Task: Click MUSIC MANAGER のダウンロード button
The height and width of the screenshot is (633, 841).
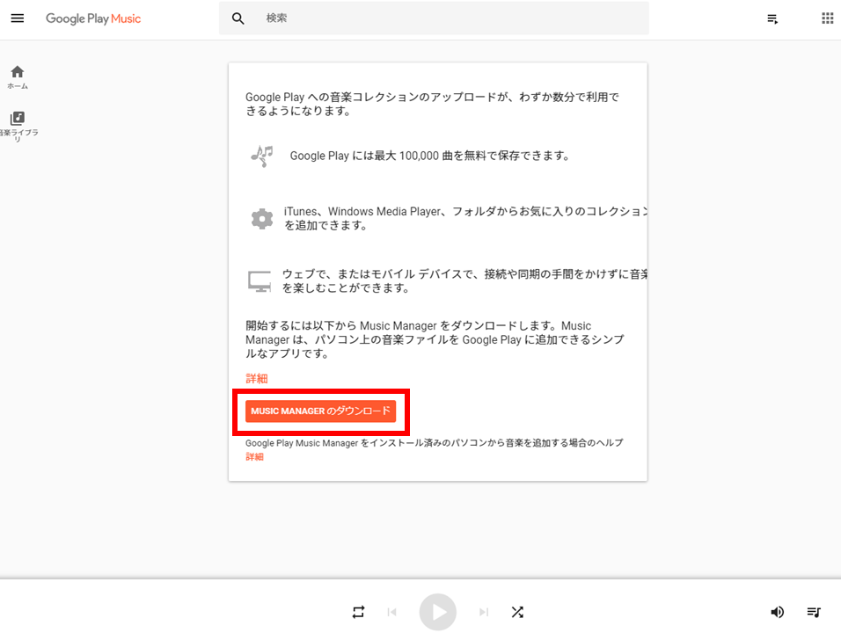Action: pos(321,411)
